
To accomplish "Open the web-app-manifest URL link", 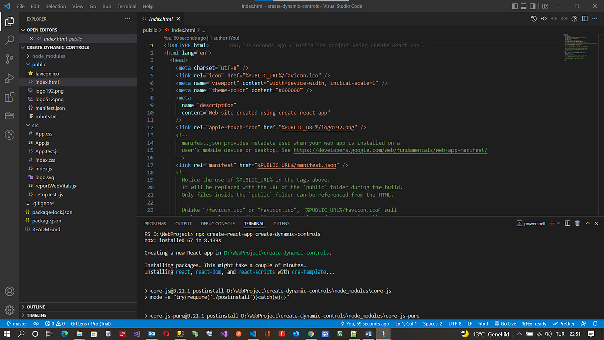I will tap(390, 150).
